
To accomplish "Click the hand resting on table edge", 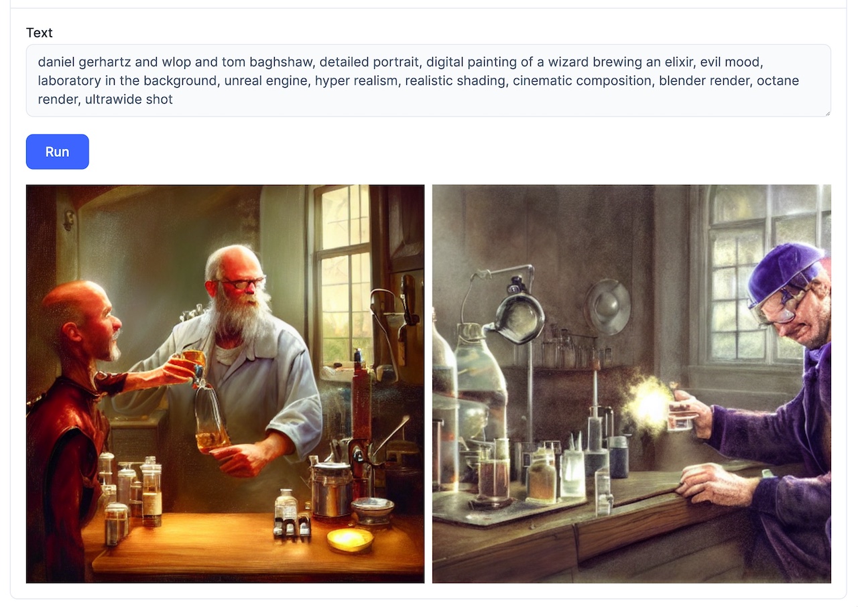I will (x=717, y=484).
